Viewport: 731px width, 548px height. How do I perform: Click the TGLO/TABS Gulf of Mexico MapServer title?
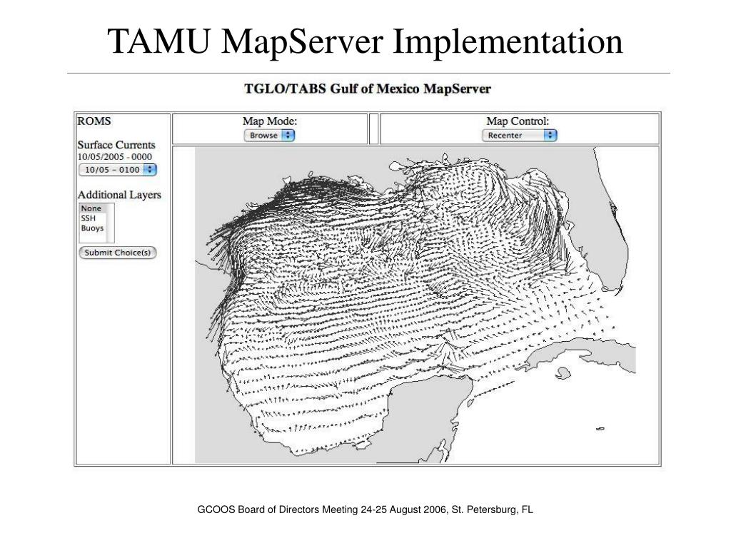368,89
